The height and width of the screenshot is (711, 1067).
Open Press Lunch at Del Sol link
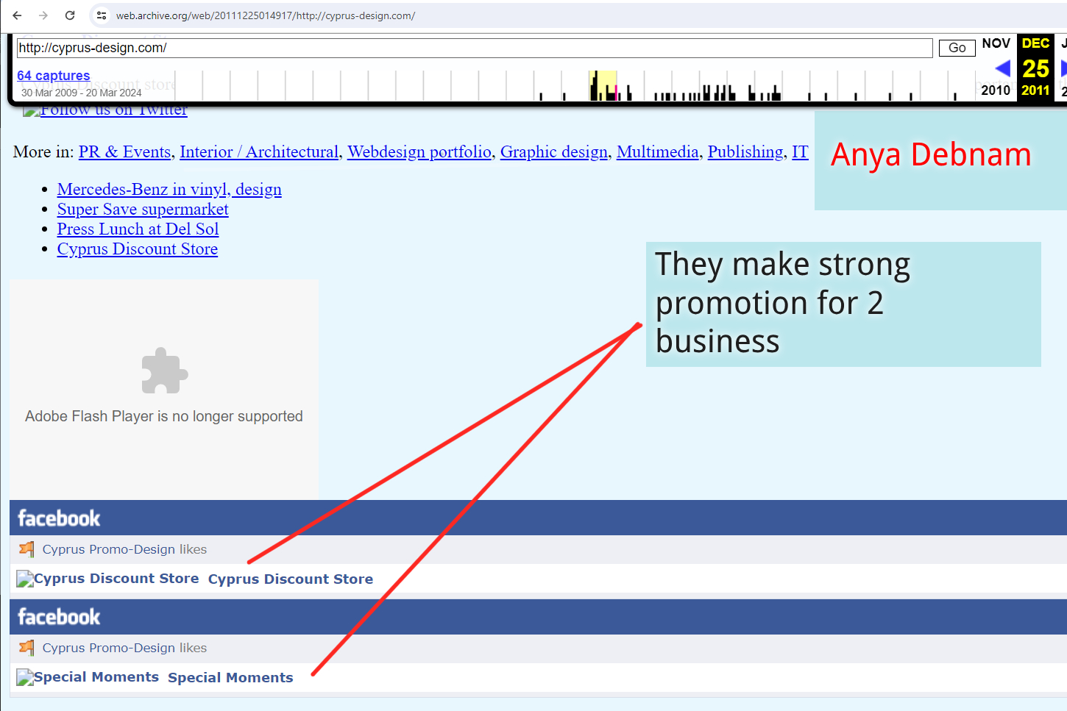(x=138, y=229)
